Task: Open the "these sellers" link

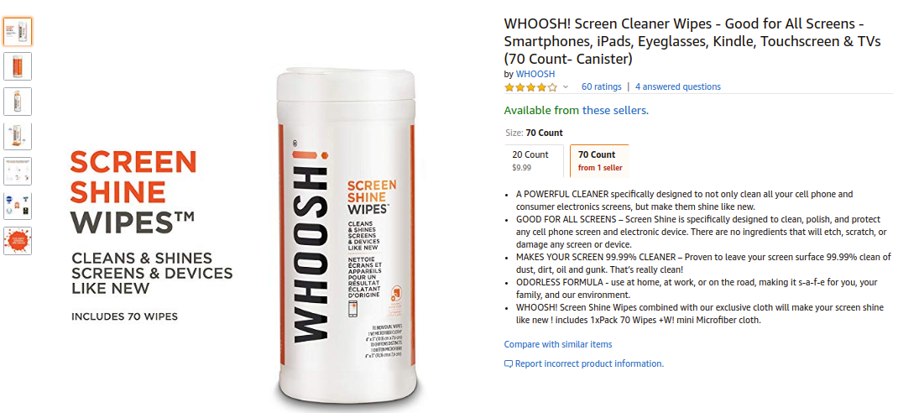Action: coord(616,111)
